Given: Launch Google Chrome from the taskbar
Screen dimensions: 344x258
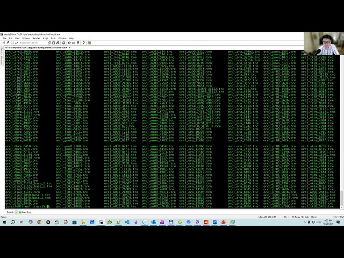Looking at the screenshot, I should 39,222.
